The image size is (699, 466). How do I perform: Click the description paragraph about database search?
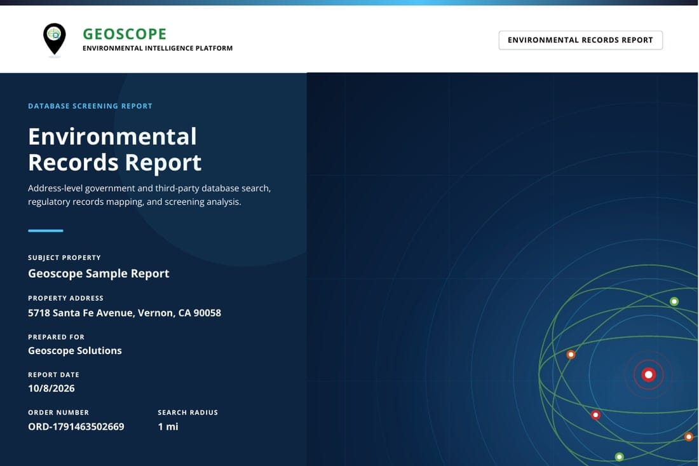[149, 195]
